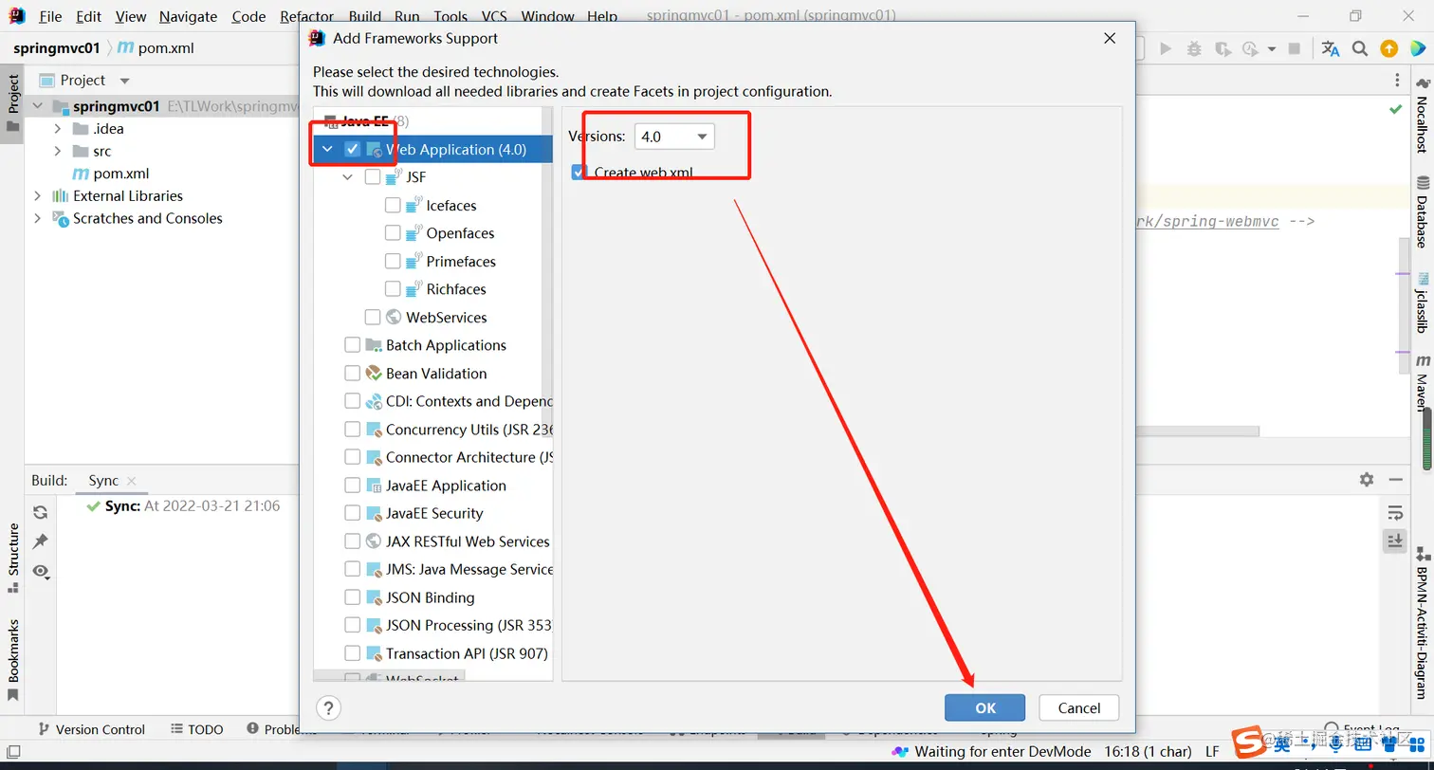The image size is (1434, 770).
Task: Check the Bean Validation checkbox
Action: [x=353, y=373]
